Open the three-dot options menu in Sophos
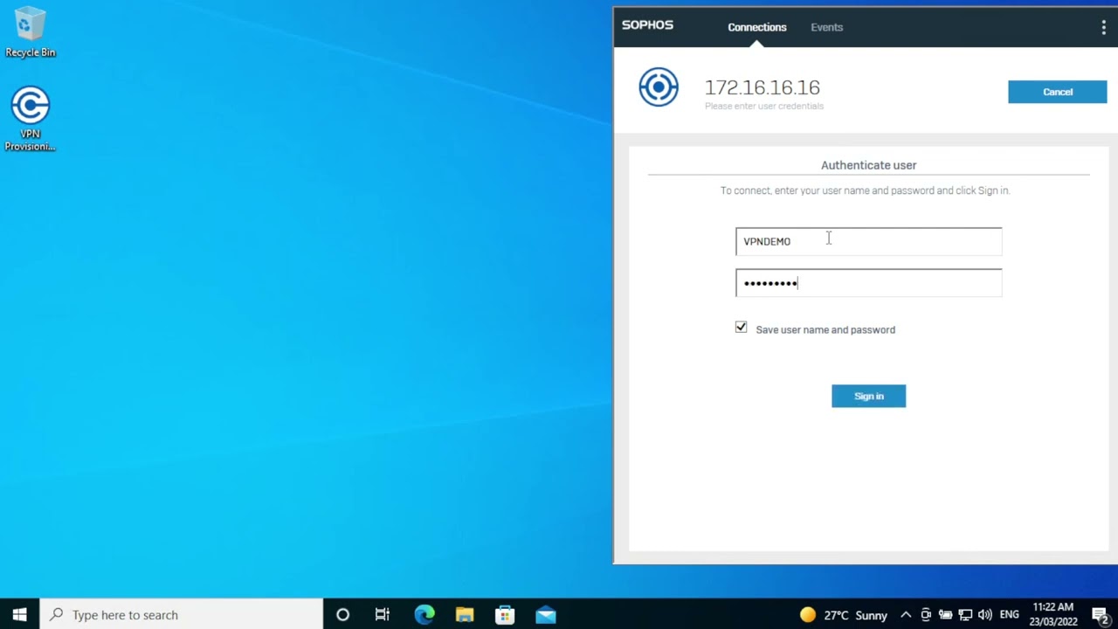1118x629 pixels. [x=1103, y=27]
